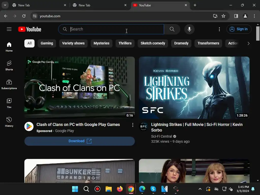This screenshot has width=260, height=195.
Task: Open Microsoft Edge from taskbar
Action: point(142,189)
